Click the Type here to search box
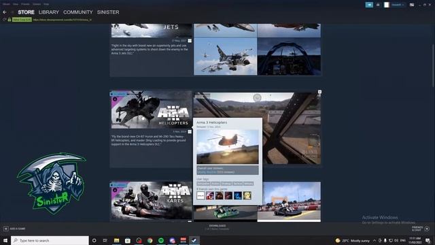 point(50,240)
